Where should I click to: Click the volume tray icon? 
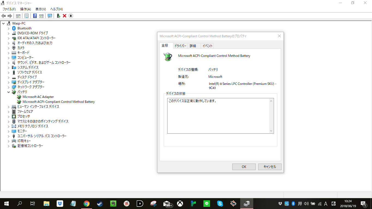coord(306,204)
